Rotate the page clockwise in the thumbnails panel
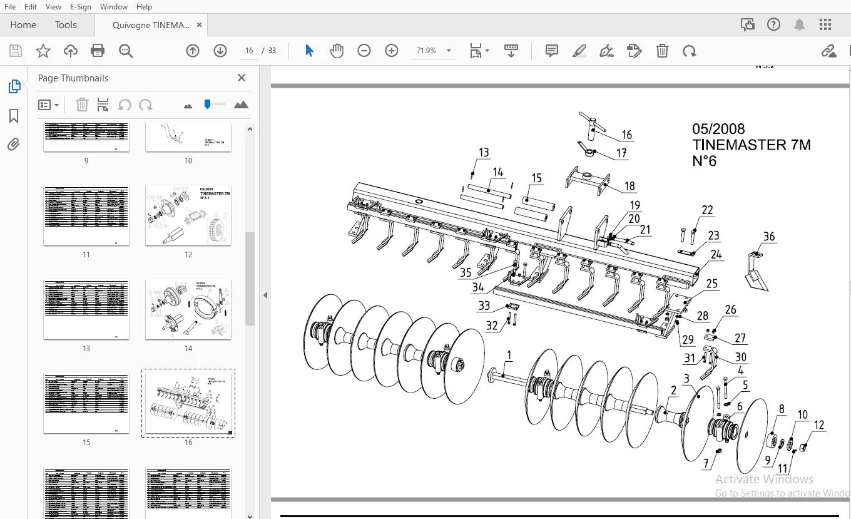Viewport: 851px width, 519px height. click(x=146, y=105)
